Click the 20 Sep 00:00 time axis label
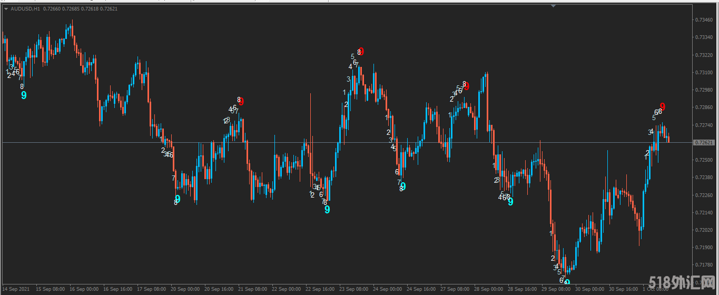This screenshot has height=295, width=719. click(x=186, y=289)
